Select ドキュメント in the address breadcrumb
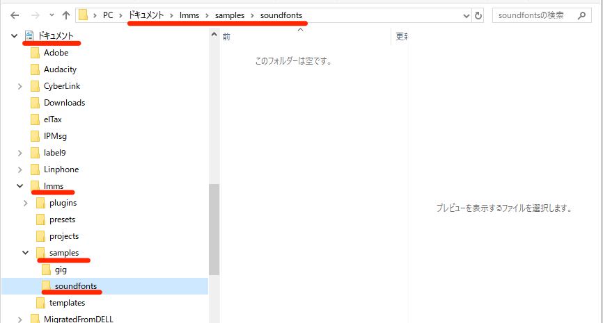This screenshot has height=323, width=603. click(146, 15)
